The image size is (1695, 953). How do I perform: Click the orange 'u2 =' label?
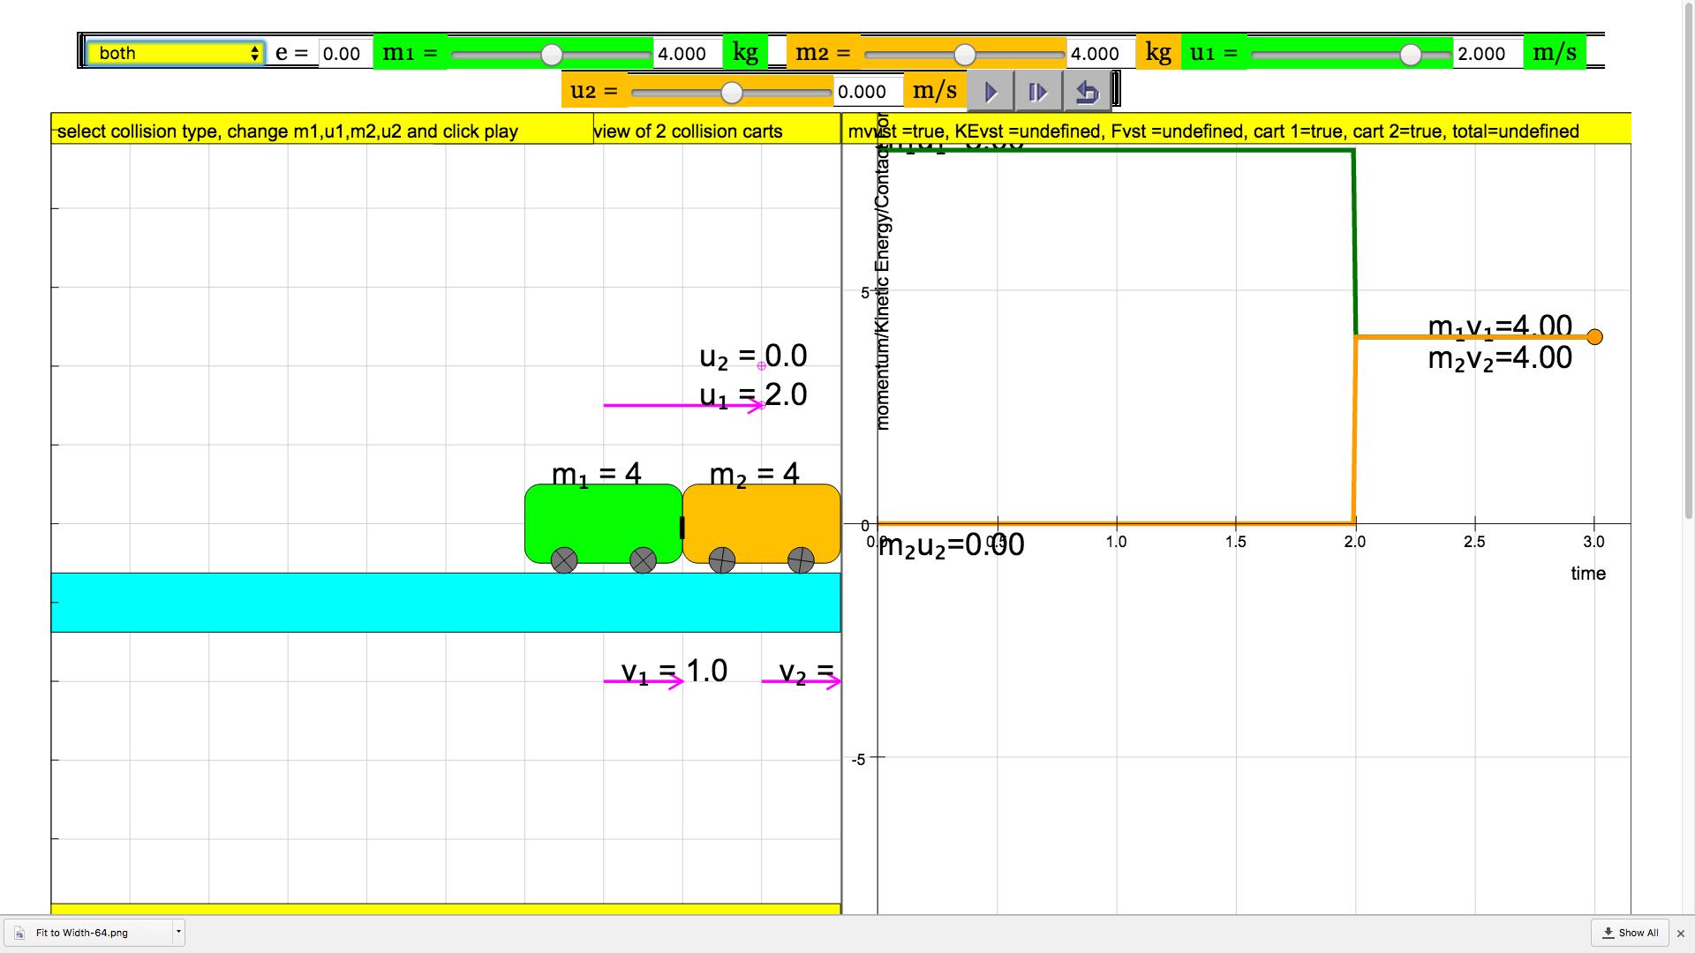594,91
